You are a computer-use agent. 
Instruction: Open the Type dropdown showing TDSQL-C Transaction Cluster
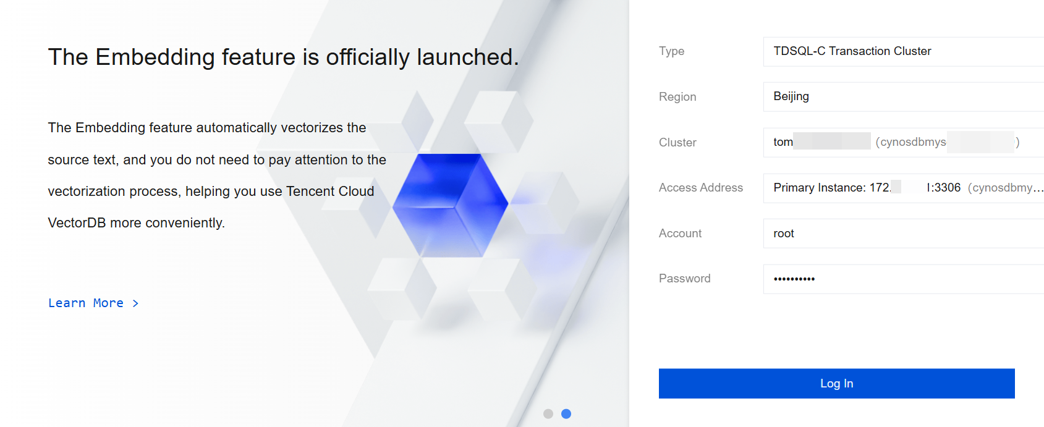tap(904, 51)
